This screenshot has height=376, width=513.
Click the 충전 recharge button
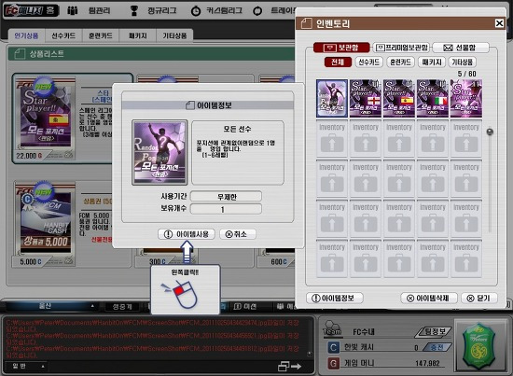(437, 347)
